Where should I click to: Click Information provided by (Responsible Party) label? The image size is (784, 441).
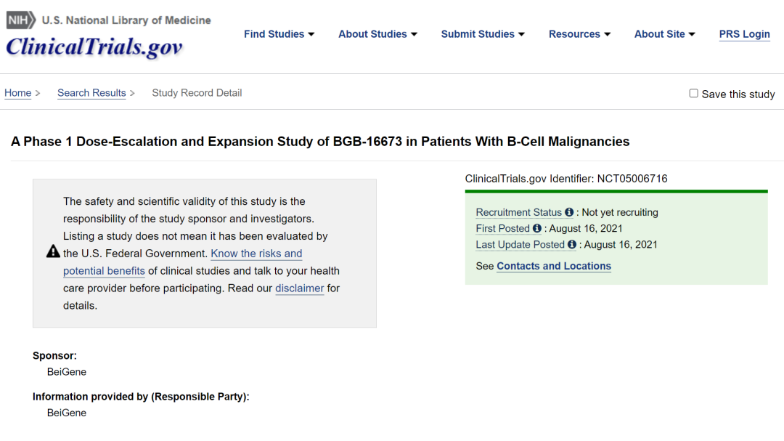point(141,397)
